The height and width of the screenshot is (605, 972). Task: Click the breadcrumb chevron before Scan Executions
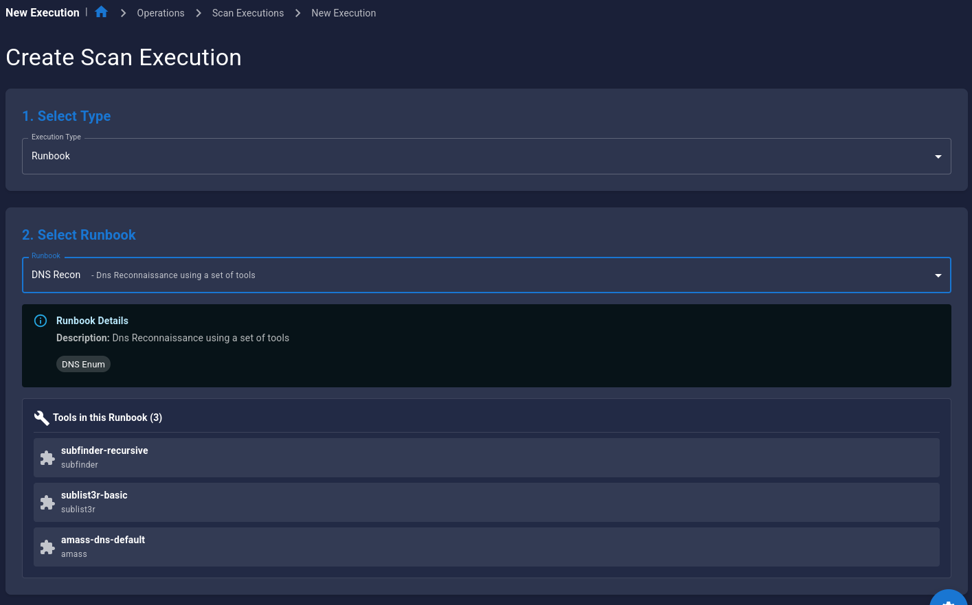(x=199, y=13)
